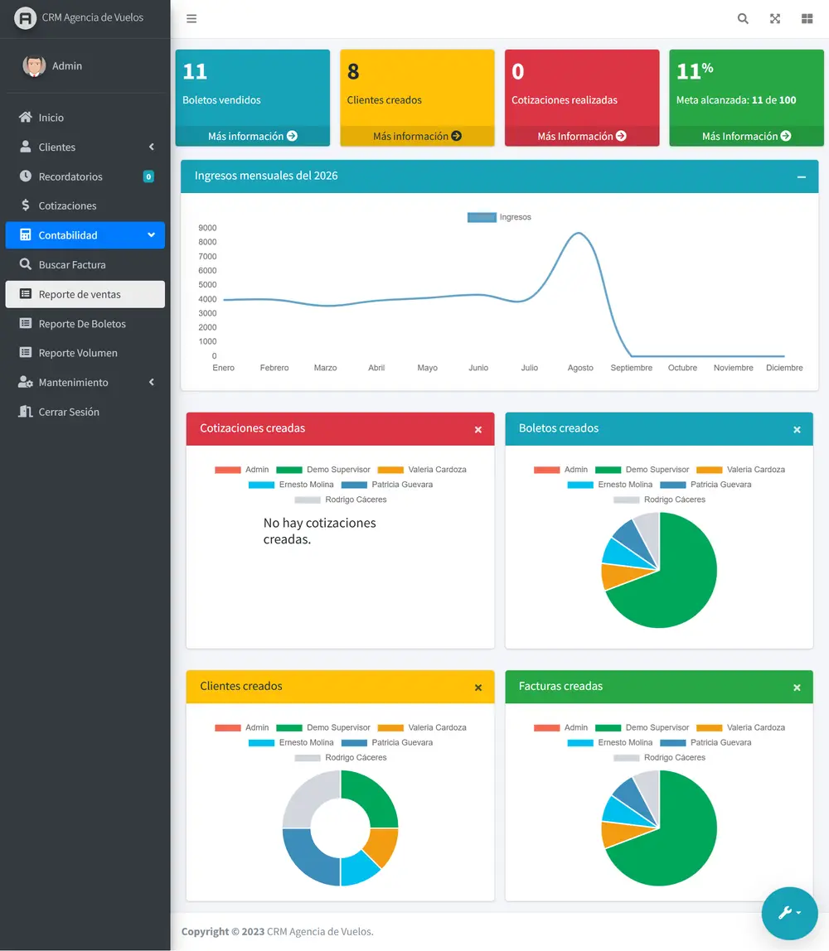Screen dimensions: 829x951
Task: Toggle the sidebar with the hamburger icon
Action: pos(191,19)
